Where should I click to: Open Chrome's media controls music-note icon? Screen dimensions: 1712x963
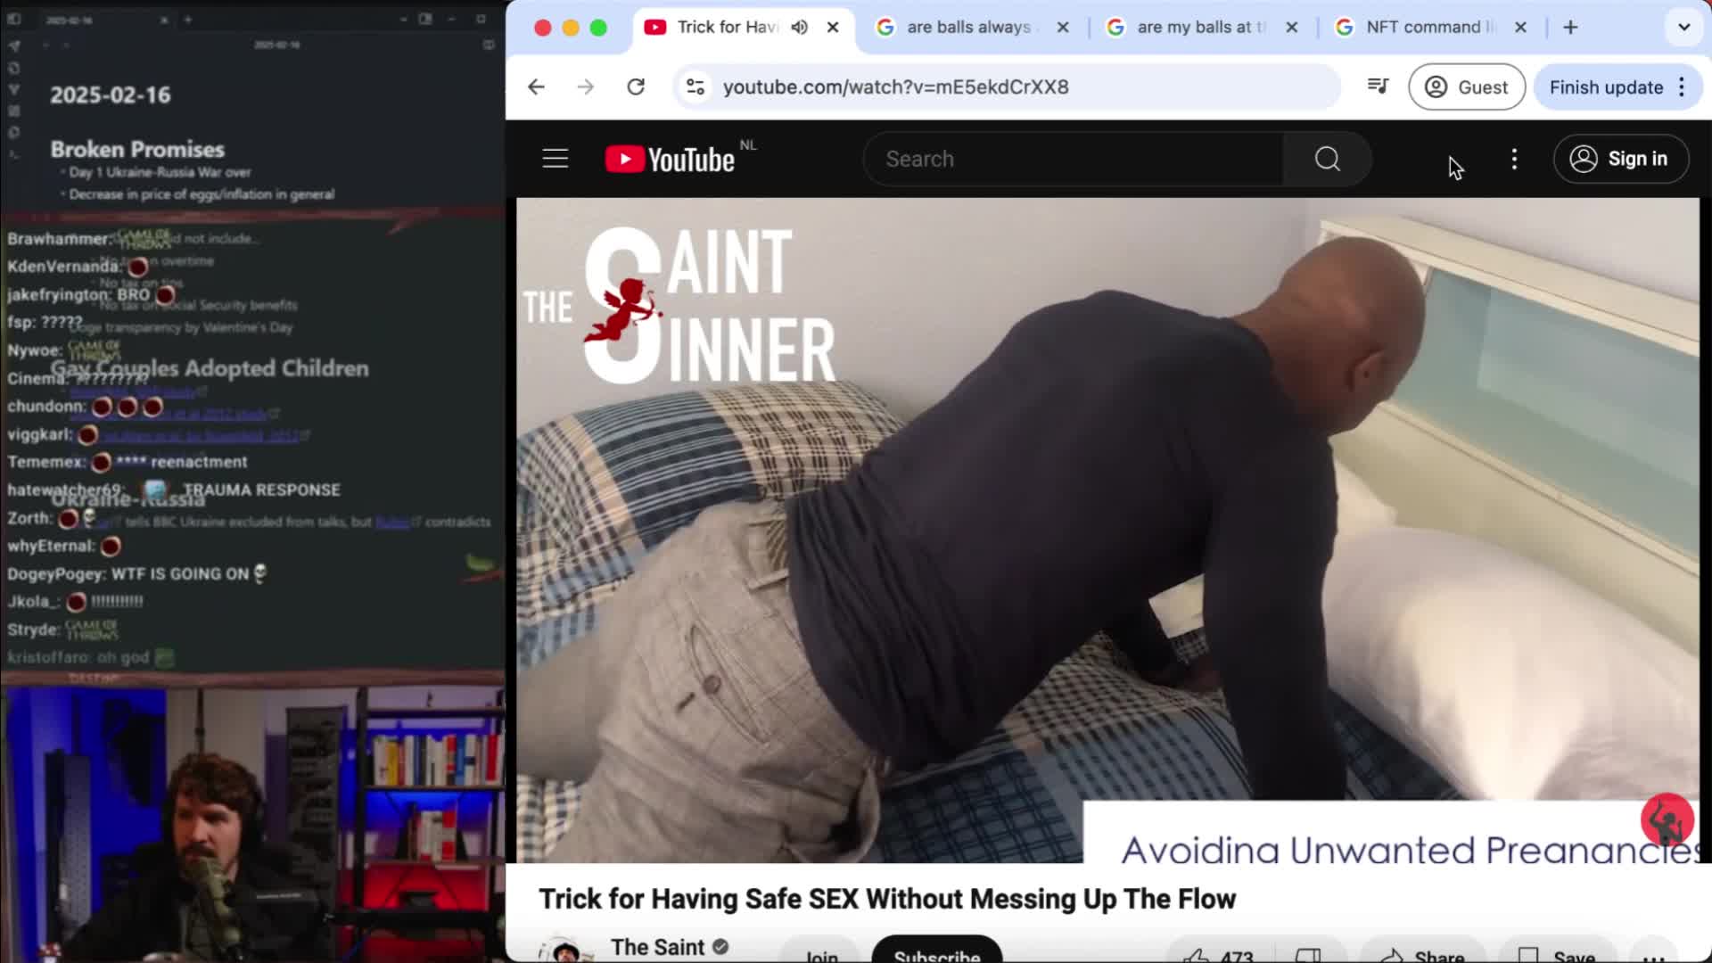pos(1378,86)
